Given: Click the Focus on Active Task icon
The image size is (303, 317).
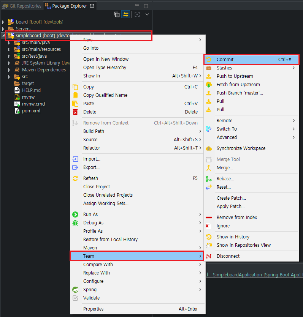Looking at the screenshot, I should click(137, 14).
